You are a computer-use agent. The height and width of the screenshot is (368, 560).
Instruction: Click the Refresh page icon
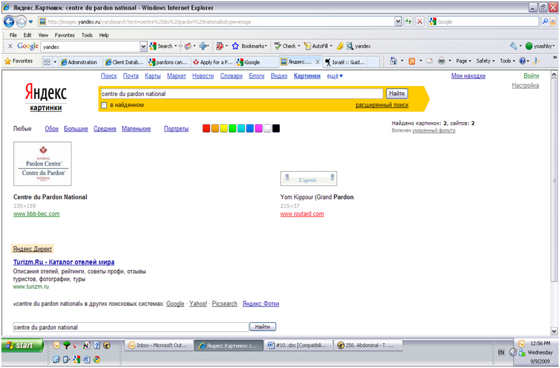tap(408, 22)
